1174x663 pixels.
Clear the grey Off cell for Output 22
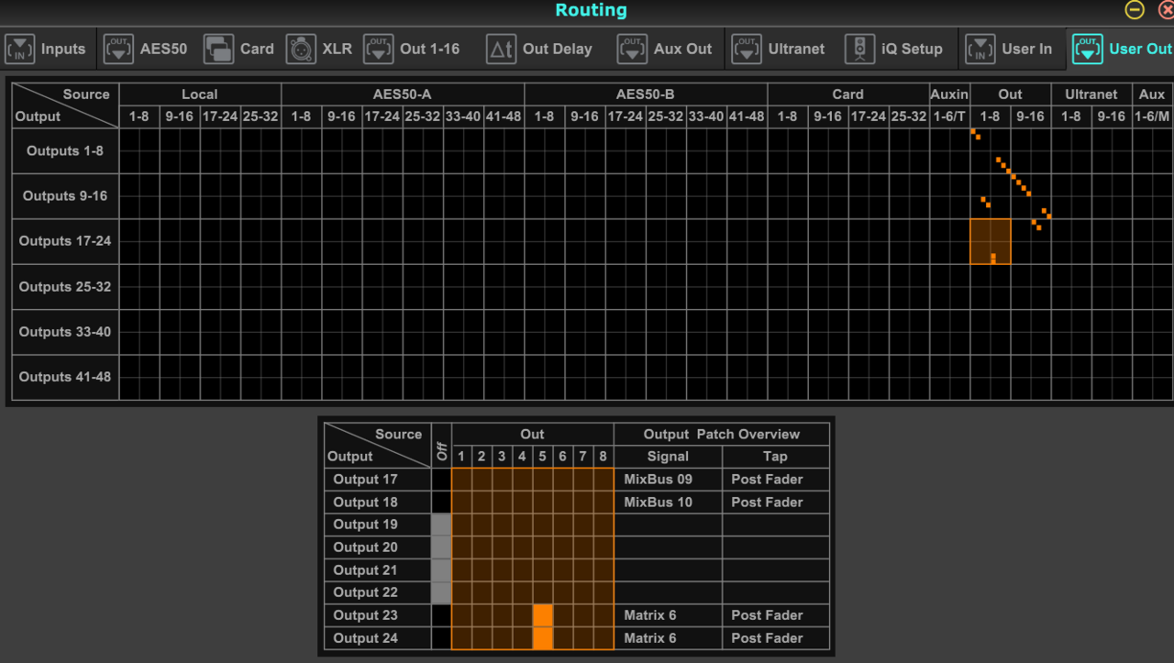(441, 592)
